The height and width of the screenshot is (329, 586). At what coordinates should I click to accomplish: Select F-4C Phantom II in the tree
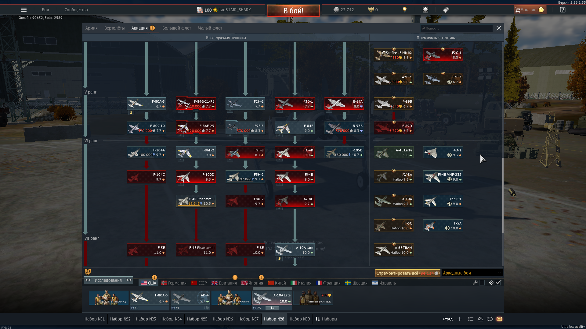point(196,201)
